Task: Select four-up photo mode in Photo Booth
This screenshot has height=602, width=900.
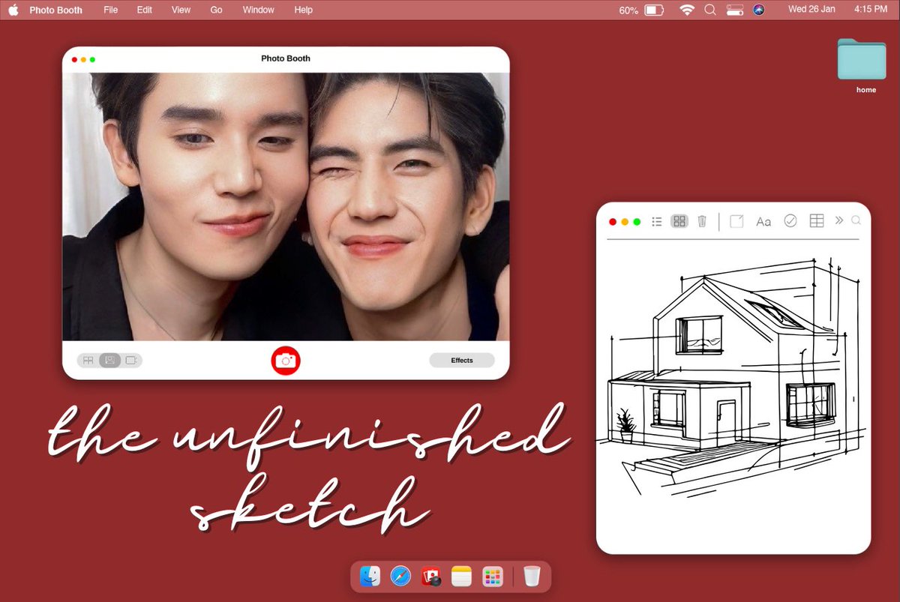Action: click(88, 361)
